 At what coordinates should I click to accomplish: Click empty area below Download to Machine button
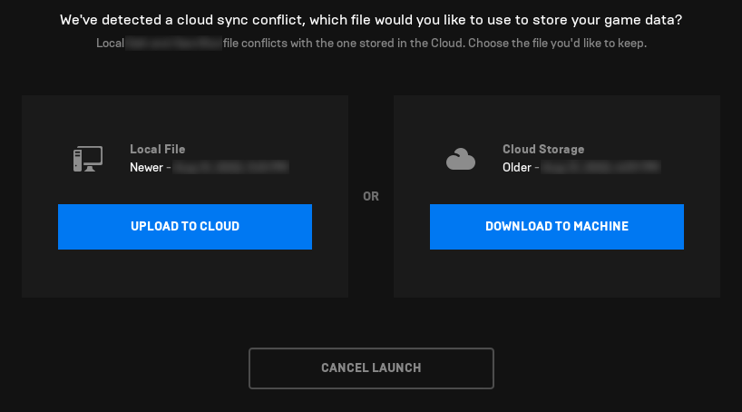[x=556, y=273]
